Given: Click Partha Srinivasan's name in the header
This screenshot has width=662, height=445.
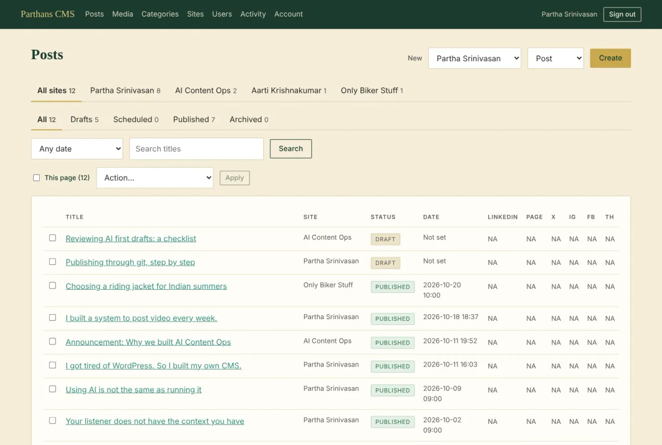Looking at the screenshot, I should click(x=569, y=14).
